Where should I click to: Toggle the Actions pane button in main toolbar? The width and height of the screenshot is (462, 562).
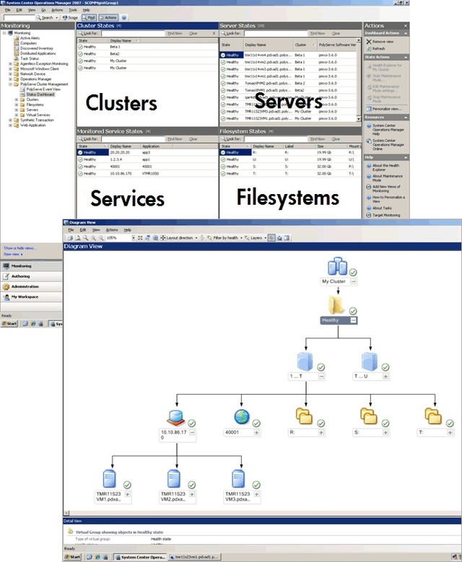click(x=108, y=17)
